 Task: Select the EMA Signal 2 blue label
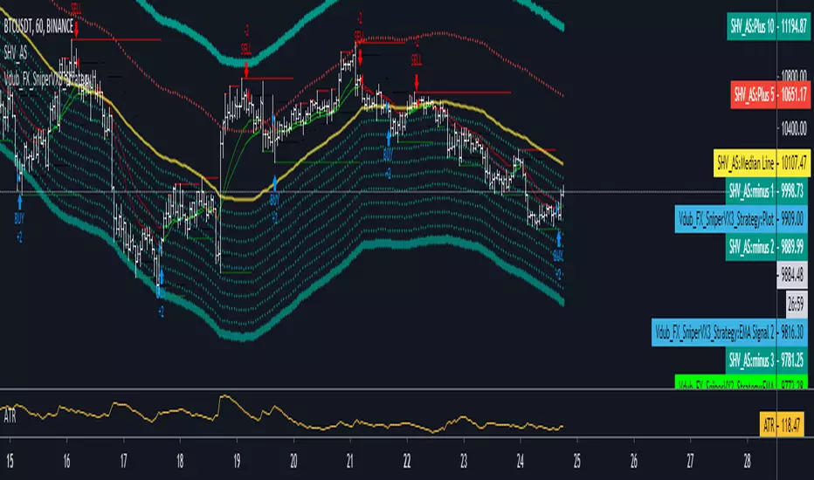pyautogui.click(x=732, y=333)
